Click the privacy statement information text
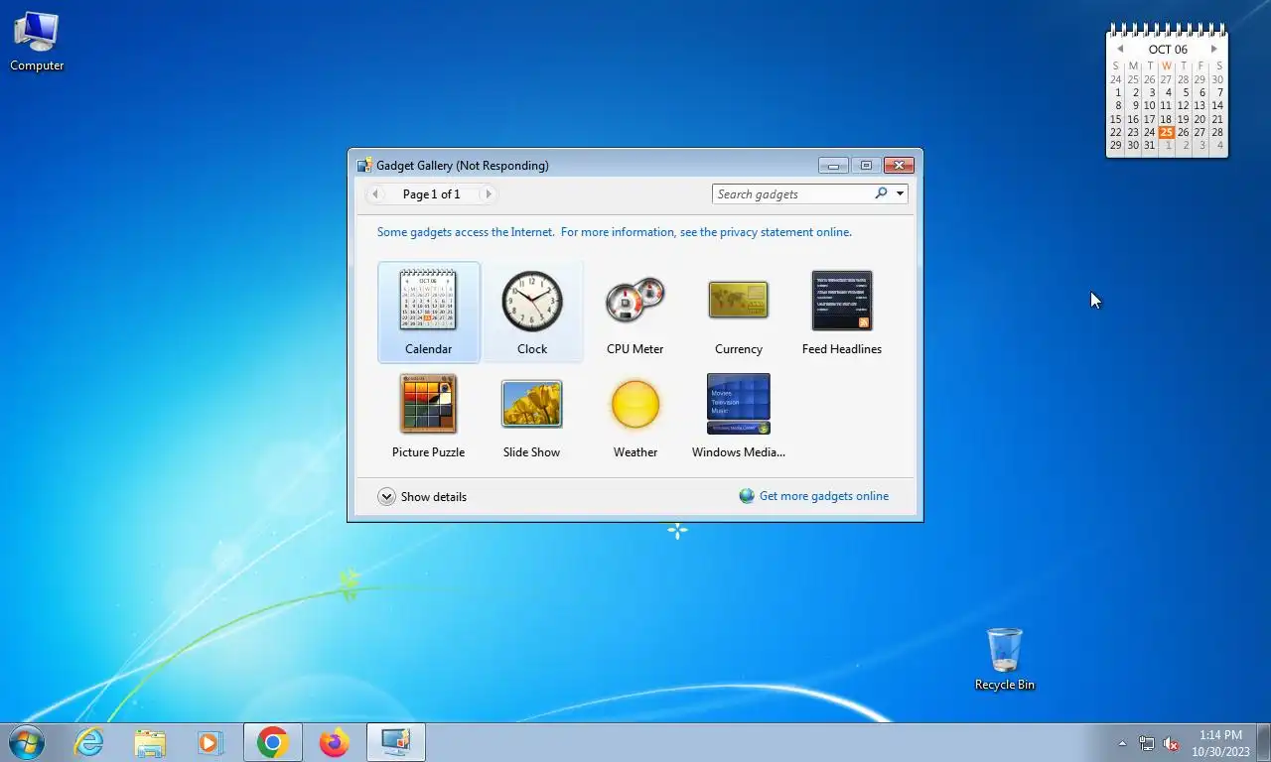Viewport: 1271px width, 762px height. coord(615,232)
